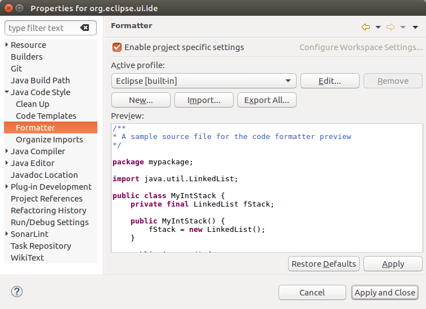Viewport: 426px width, 309px height.
Task: Select WikiText page
Action: (27, 257)
